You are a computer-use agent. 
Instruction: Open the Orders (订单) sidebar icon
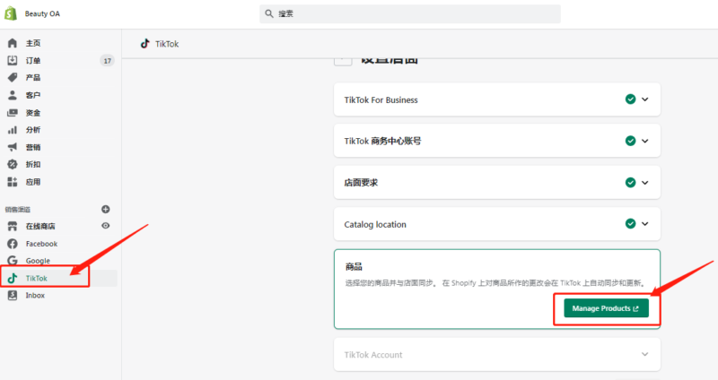coord(12,61)
